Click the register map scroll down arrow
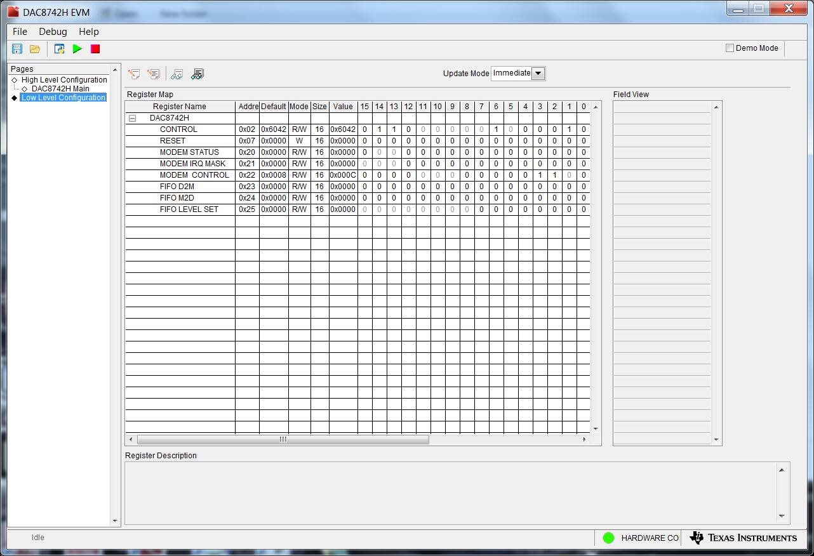This screenshot has width=814, height=556. coord(596,429)
